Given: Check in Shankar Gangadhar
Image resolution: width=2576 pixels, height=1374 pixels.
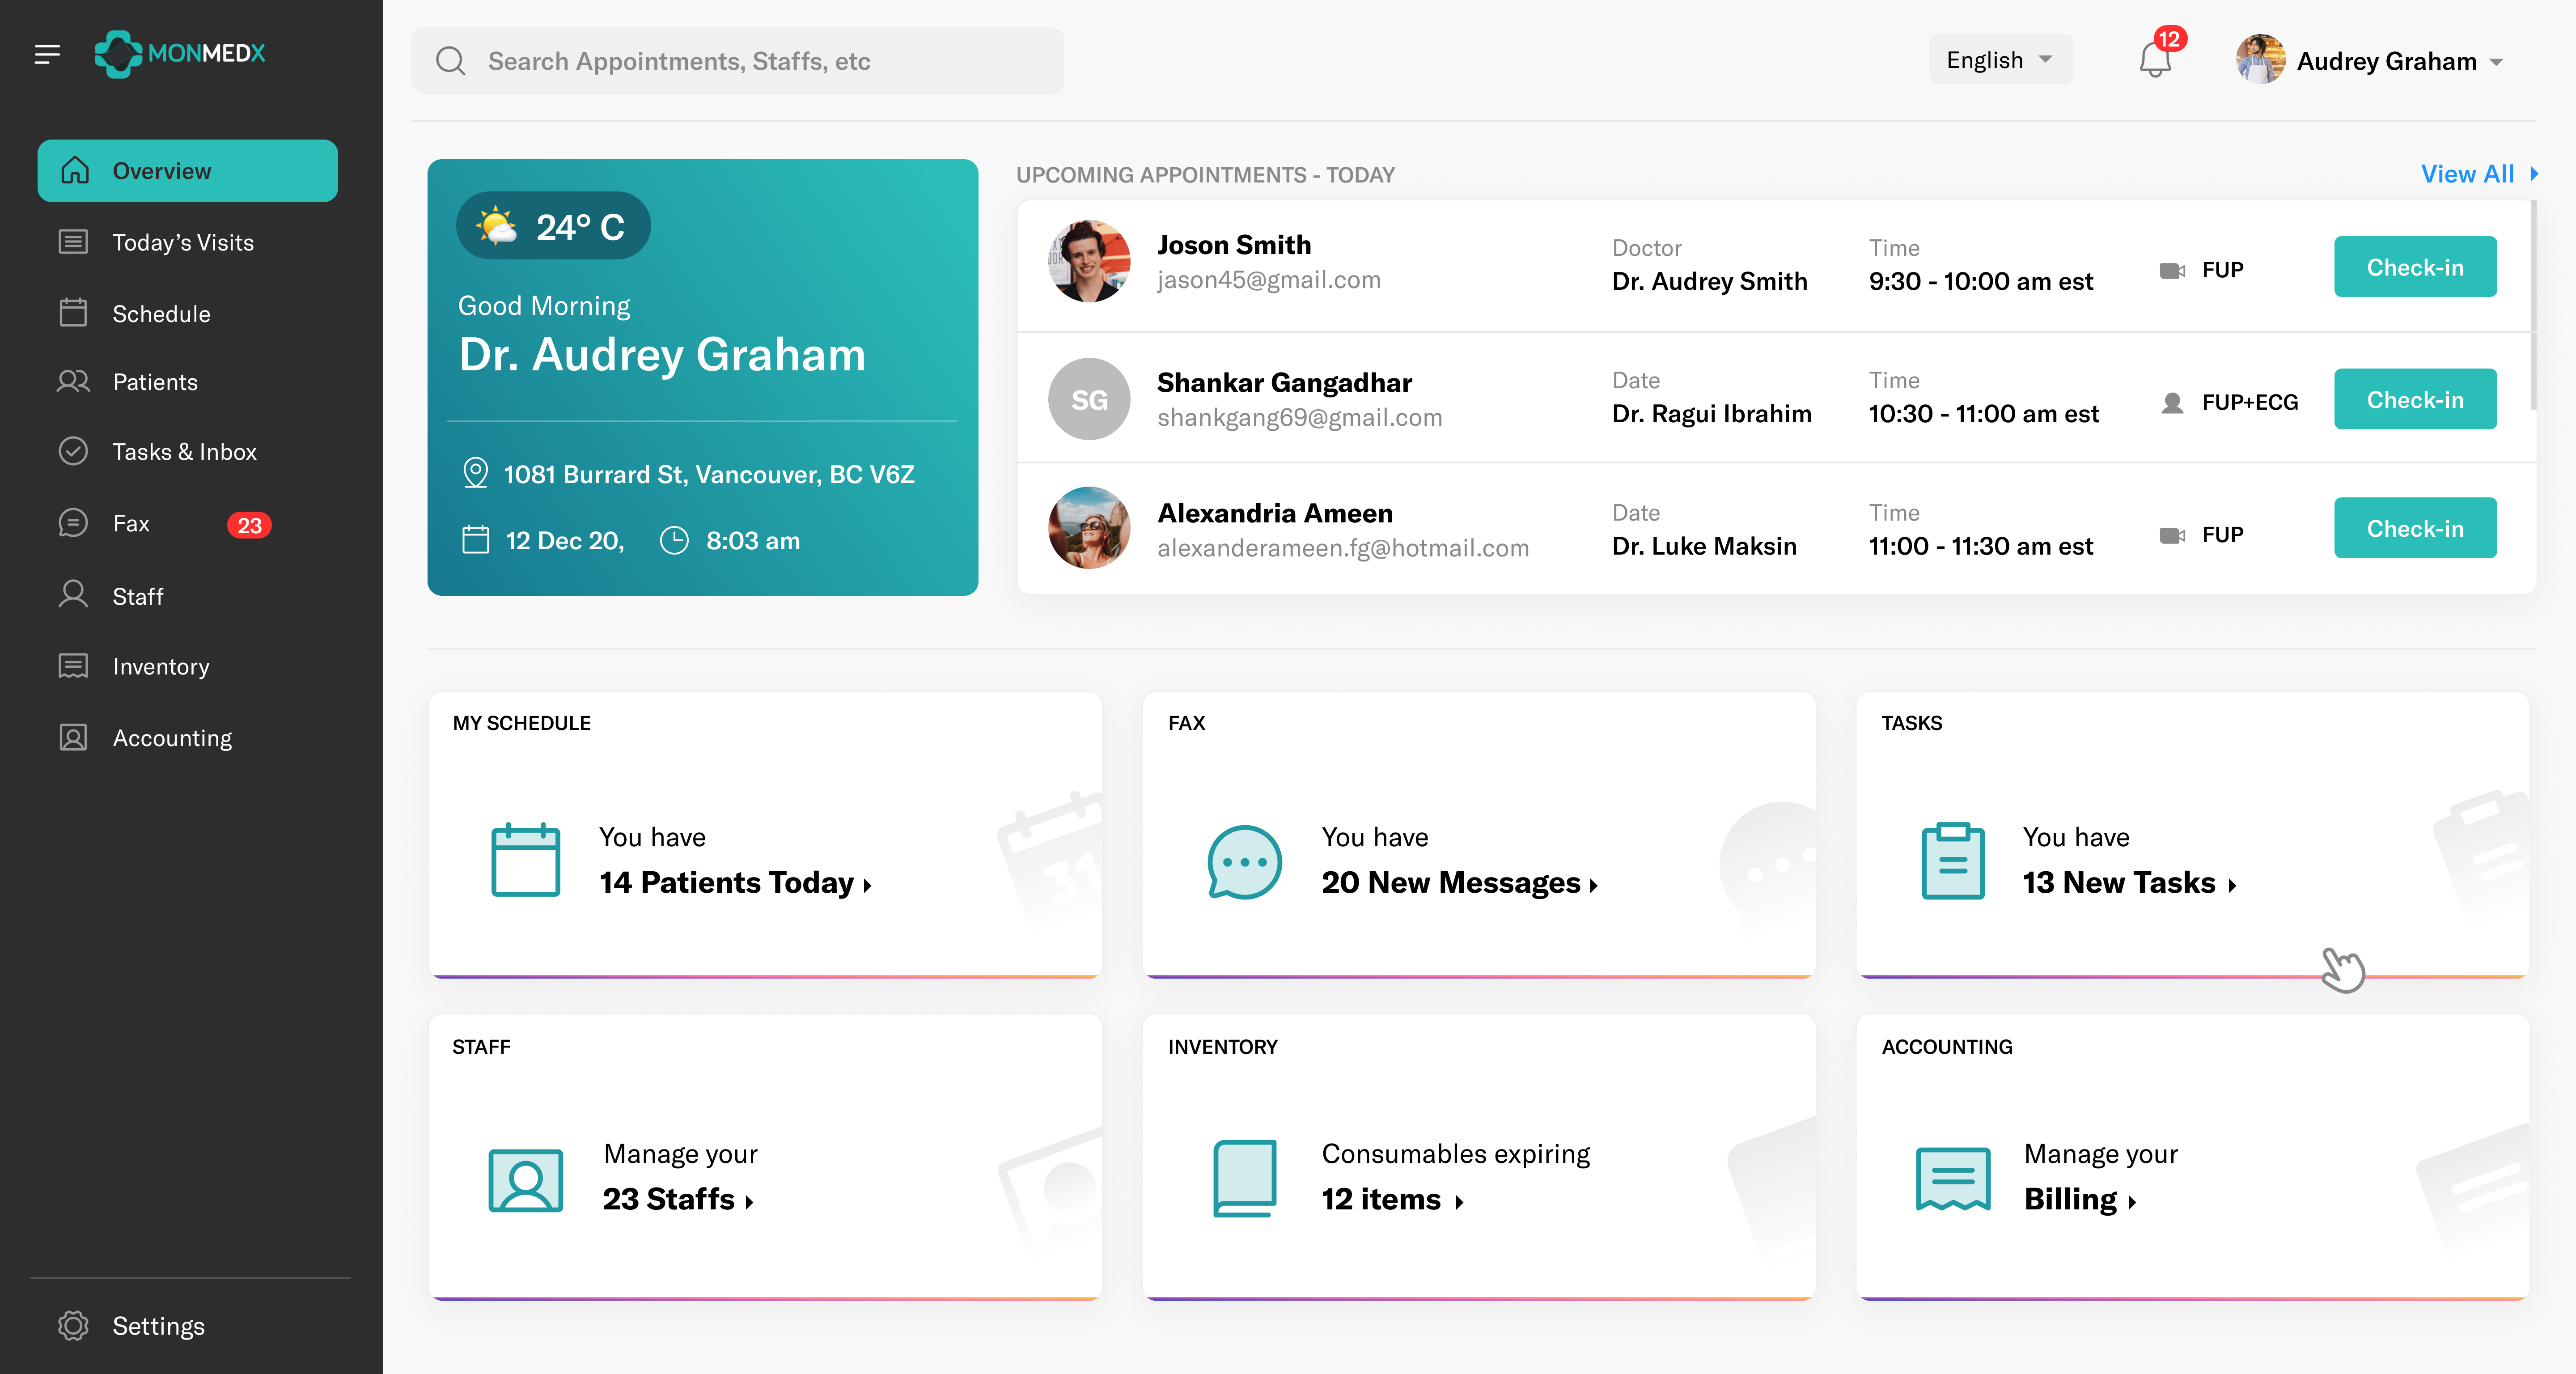Looking at the screenshot, I should tap(2414, 400).
